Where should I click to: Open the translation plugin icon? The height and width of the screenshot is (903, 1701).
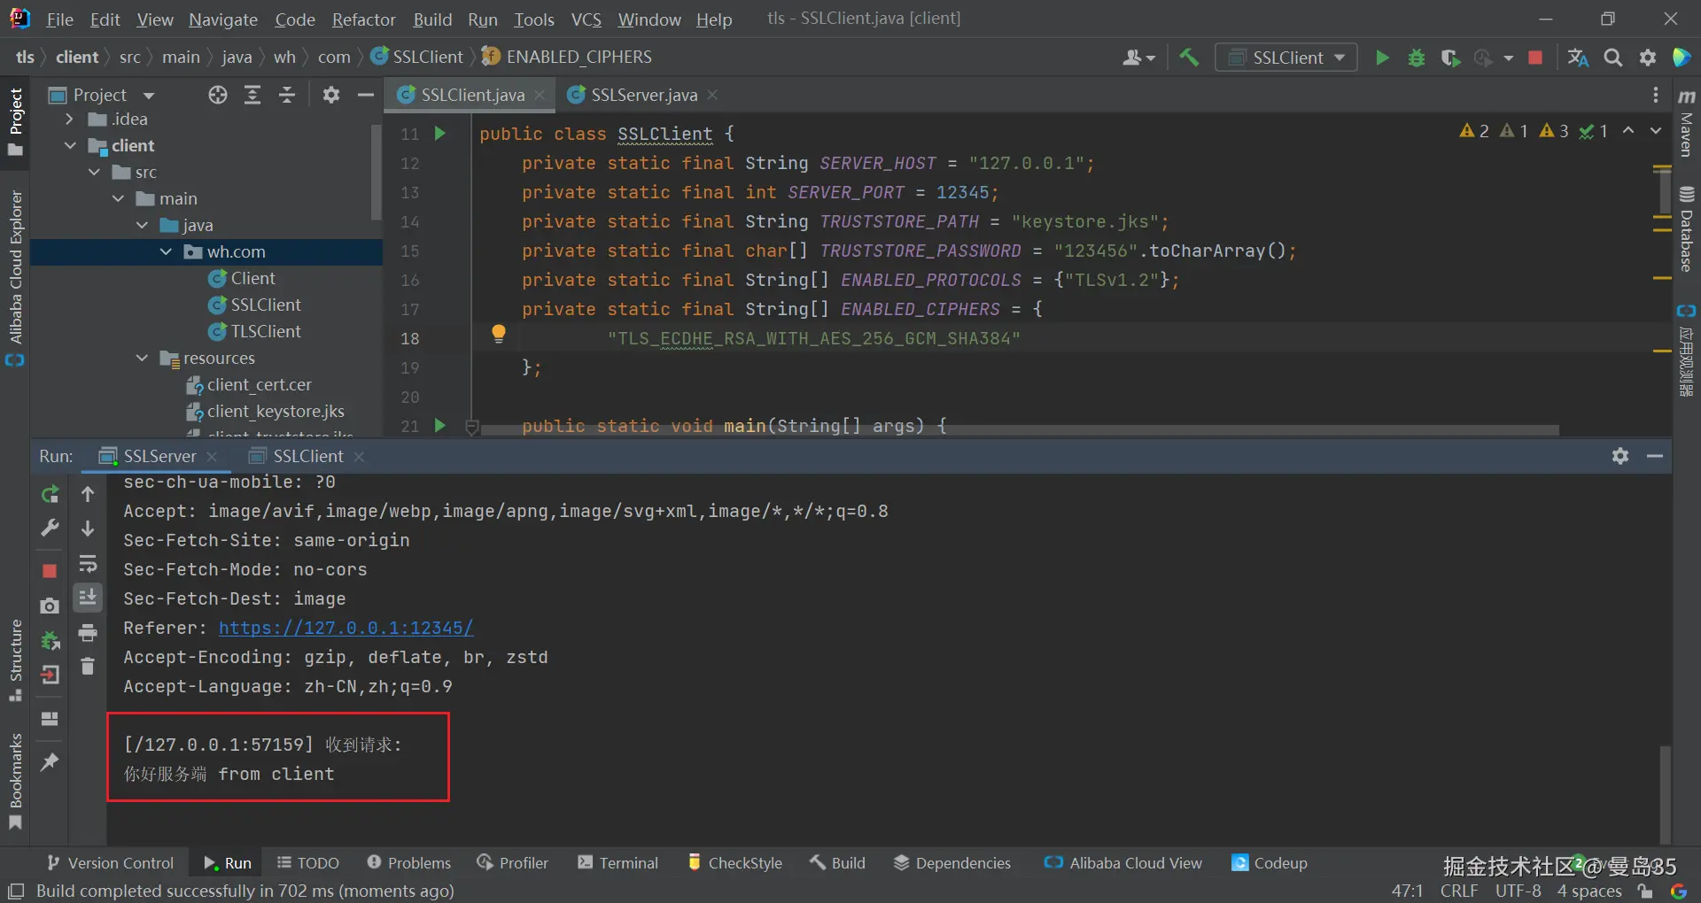(1578, 58)
